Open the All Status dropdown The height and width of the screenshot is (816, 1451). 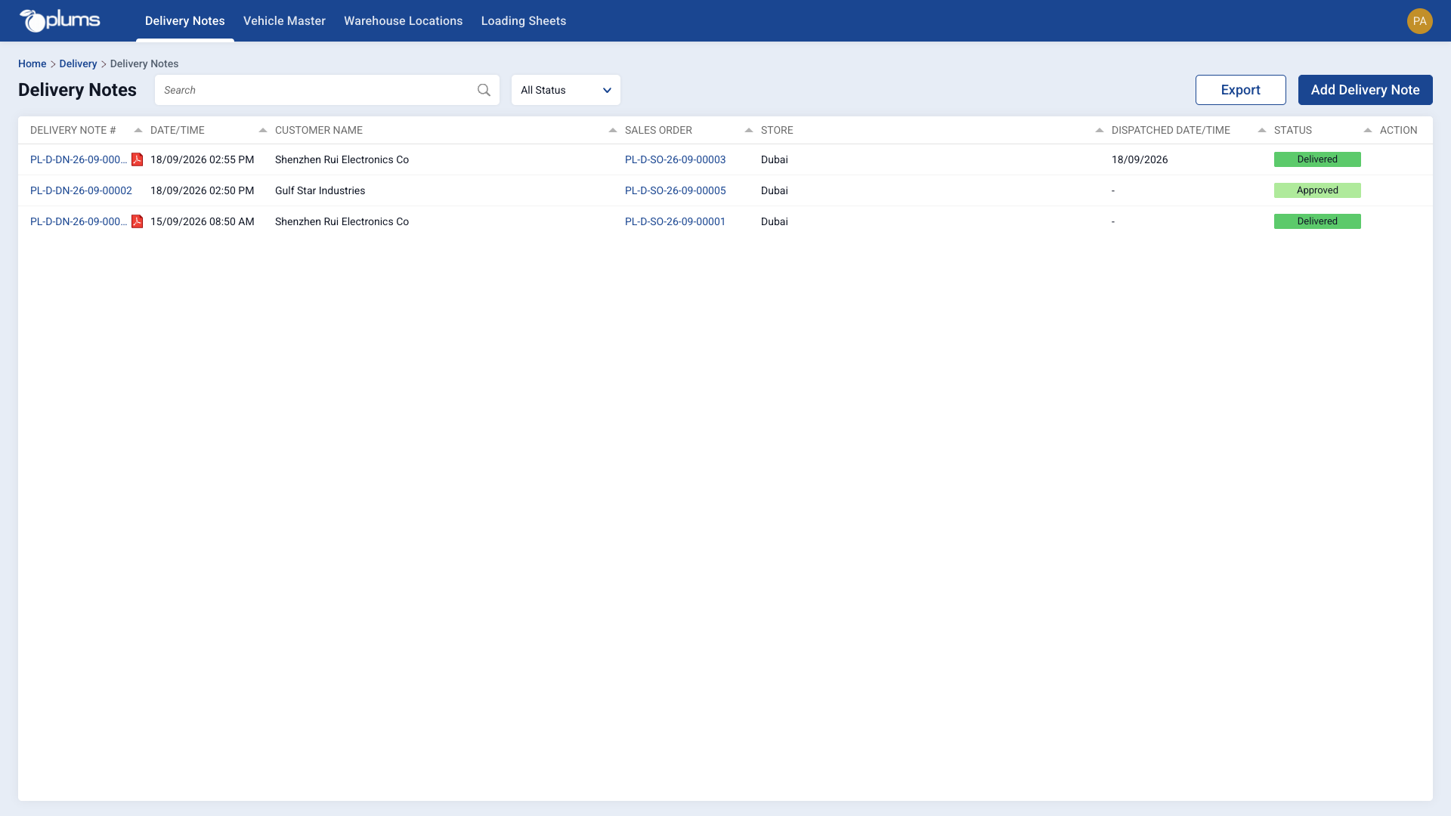(565, 90)
